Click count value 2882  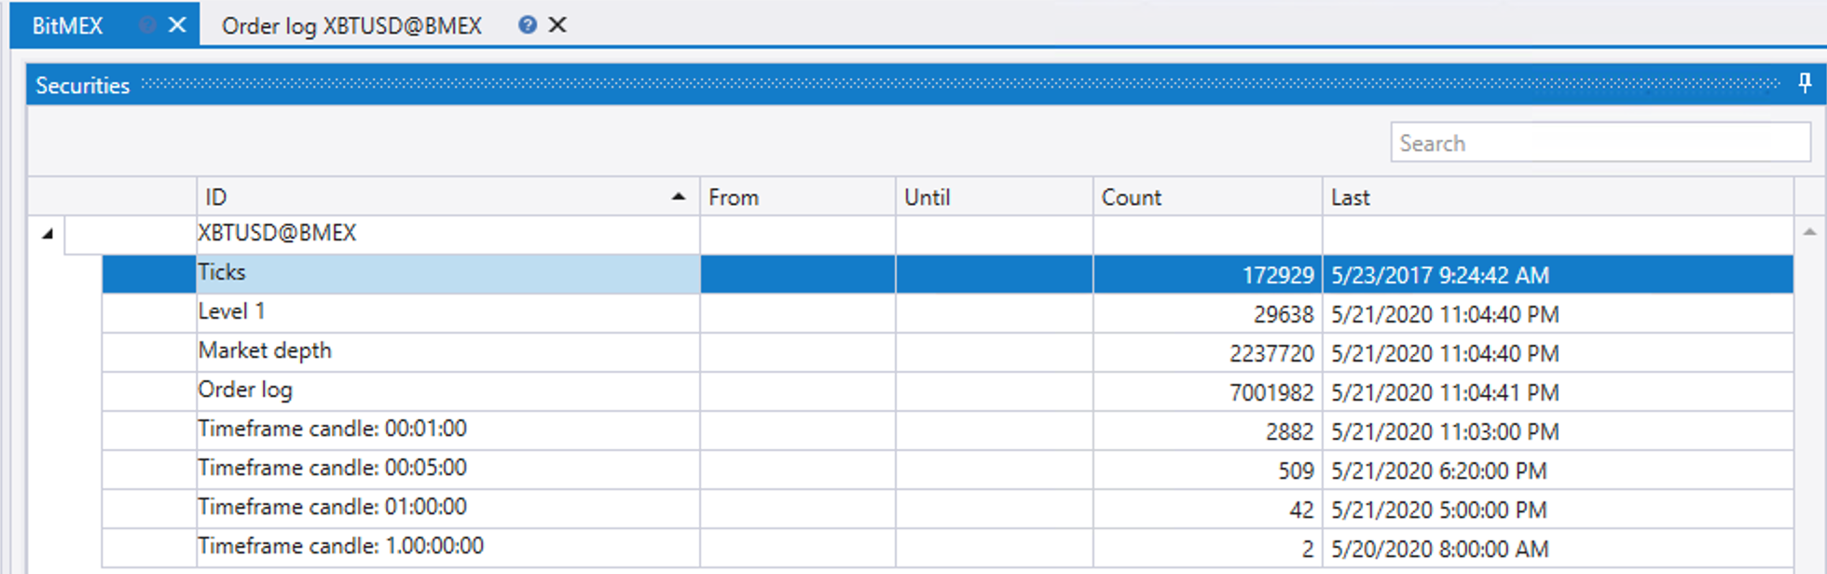point(1289,431)
